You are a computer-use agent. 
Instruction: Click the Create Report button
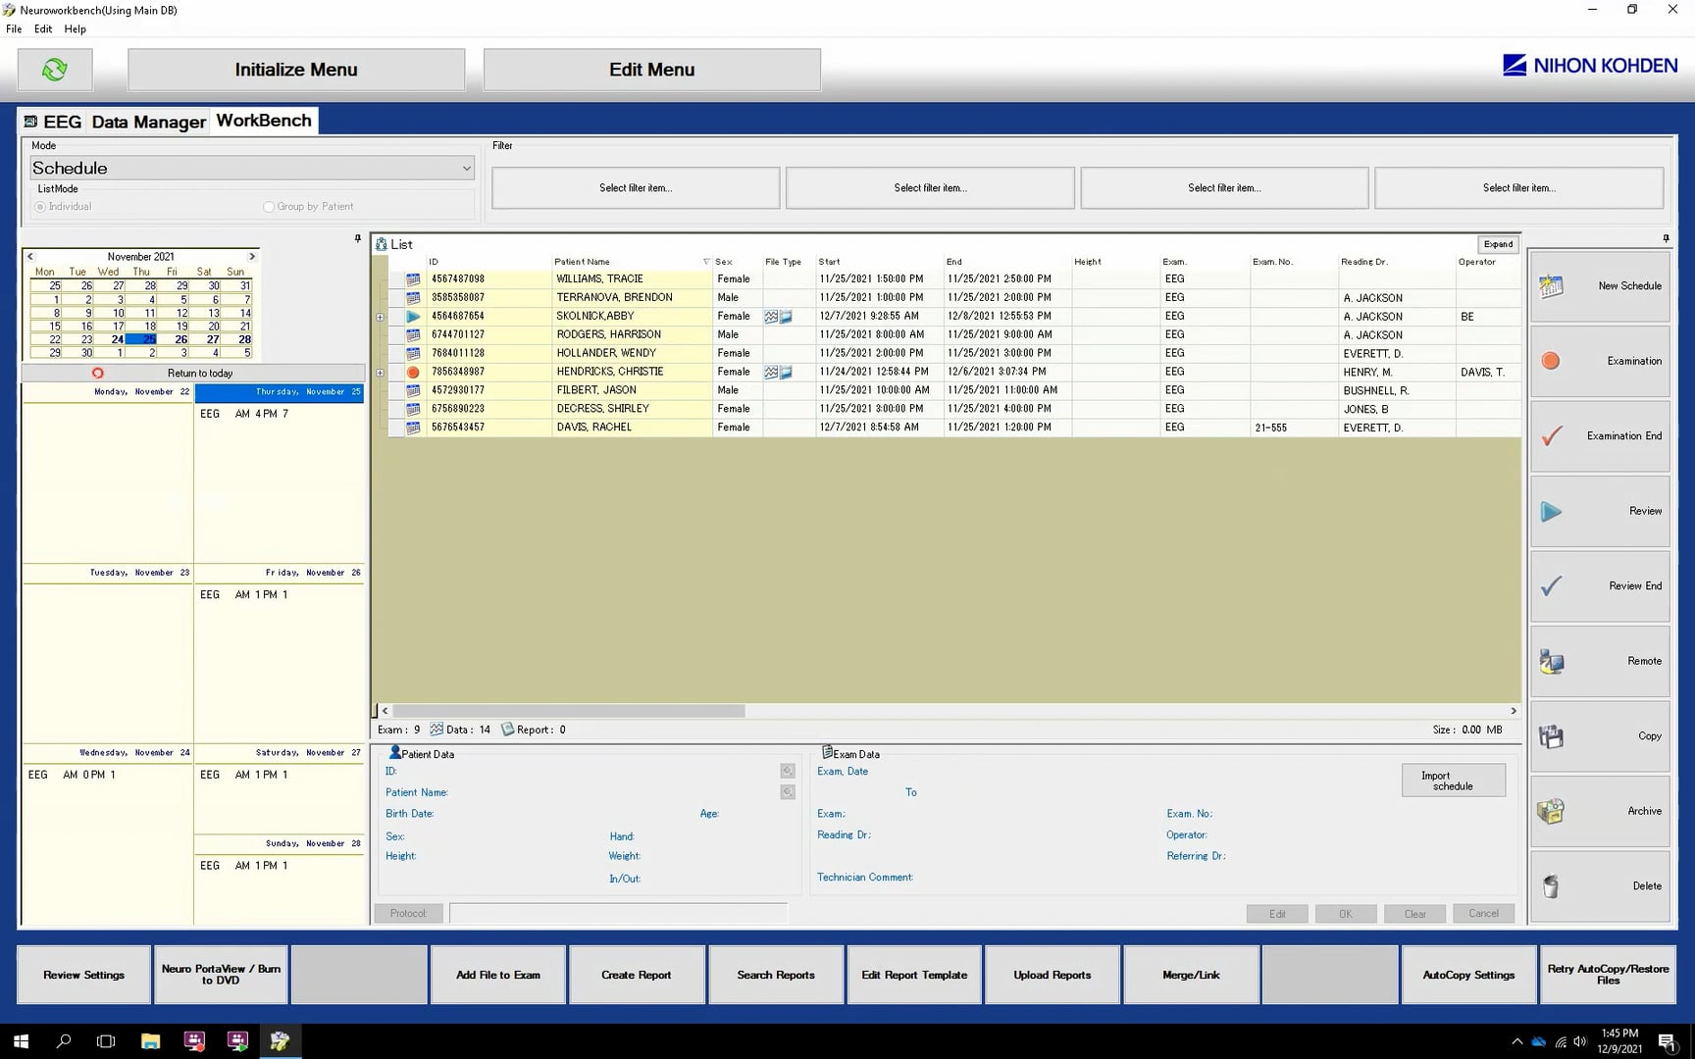click(637, 975)
